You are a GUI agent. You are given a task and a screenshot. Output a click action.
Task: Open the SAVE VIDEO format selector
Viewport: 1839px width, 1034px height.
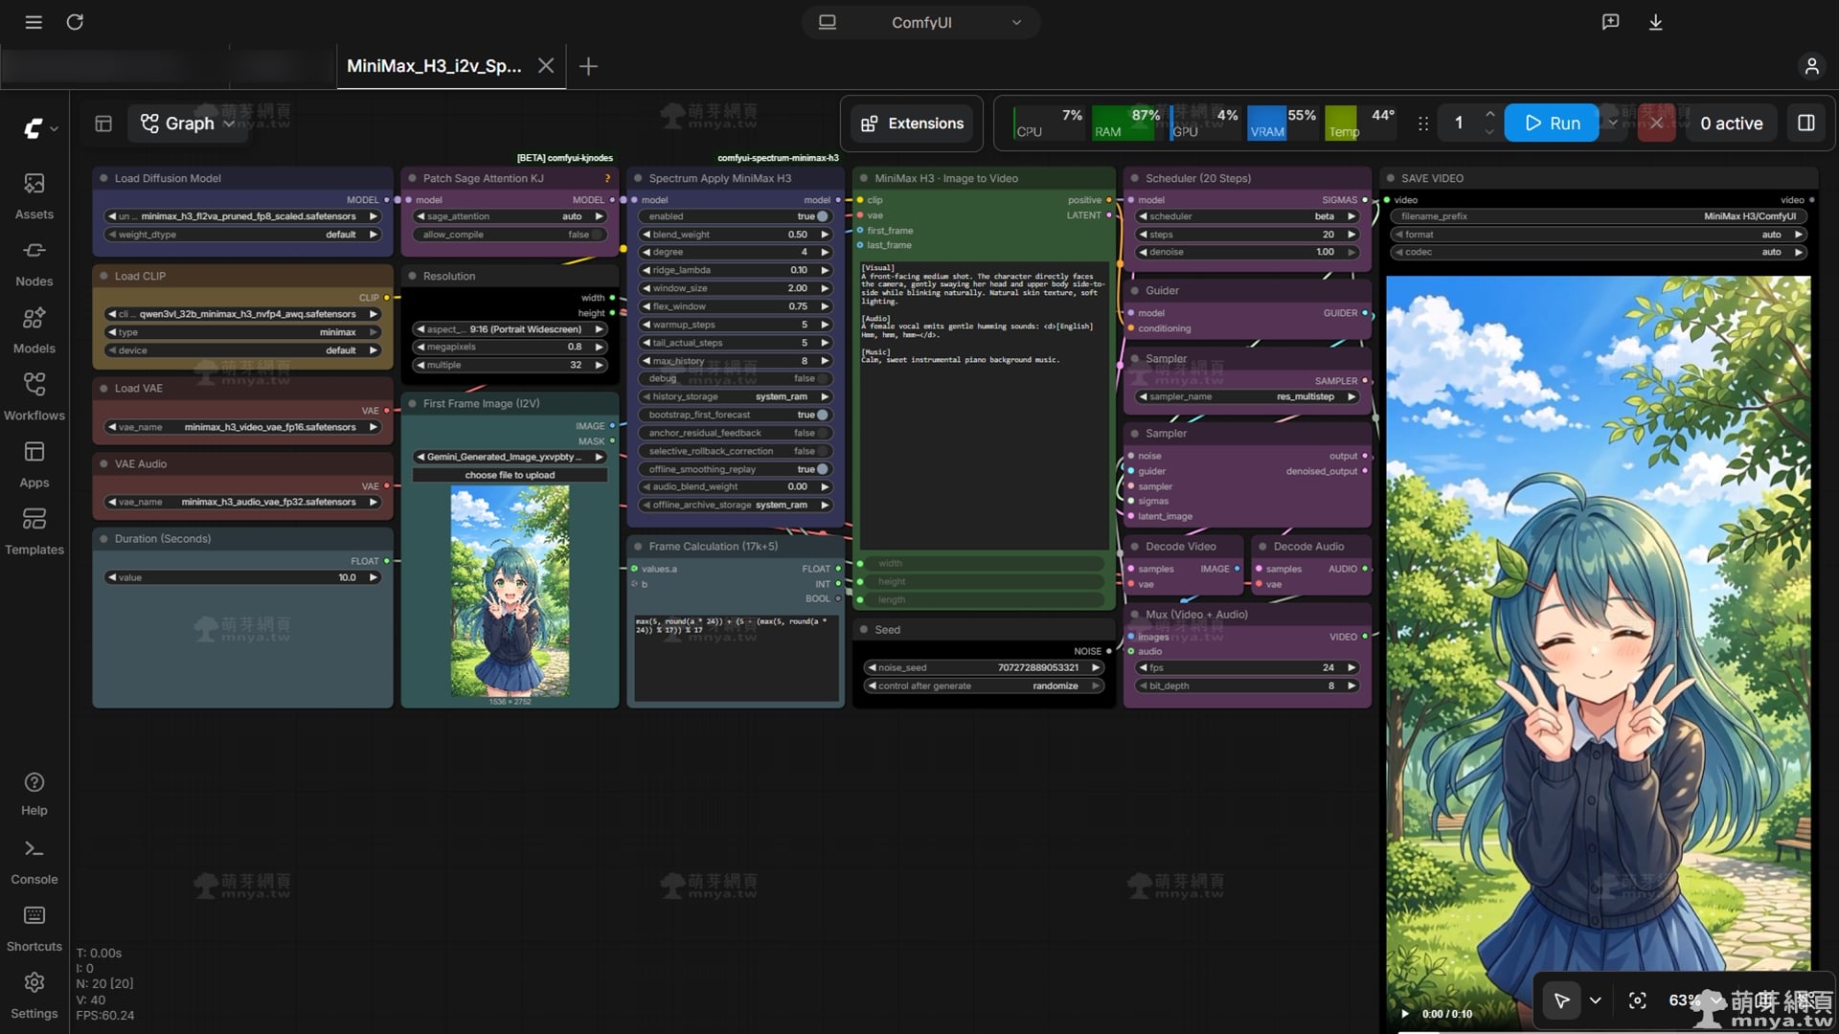1599,235
